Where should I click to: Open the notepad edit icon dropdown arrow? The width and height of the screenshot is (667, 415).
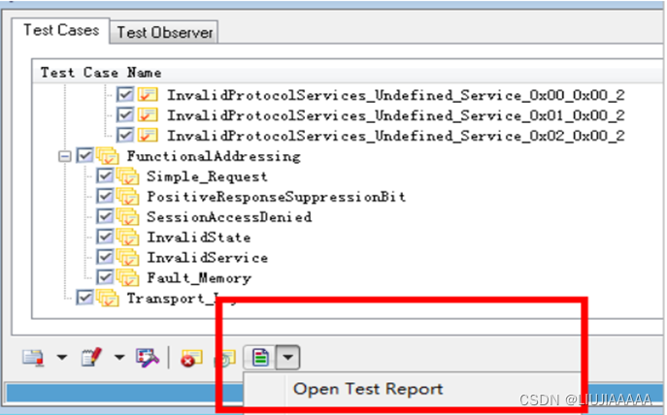(119, 358)
